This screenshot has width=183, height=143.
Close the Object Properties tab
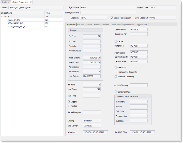30,2
